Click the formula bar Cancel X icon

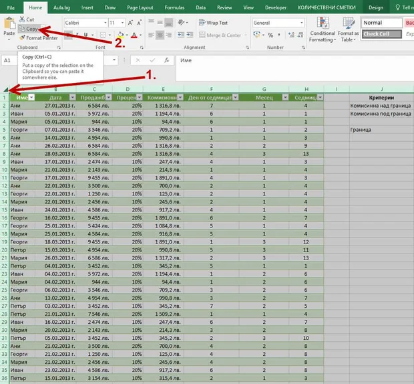[x=138, y=60]
